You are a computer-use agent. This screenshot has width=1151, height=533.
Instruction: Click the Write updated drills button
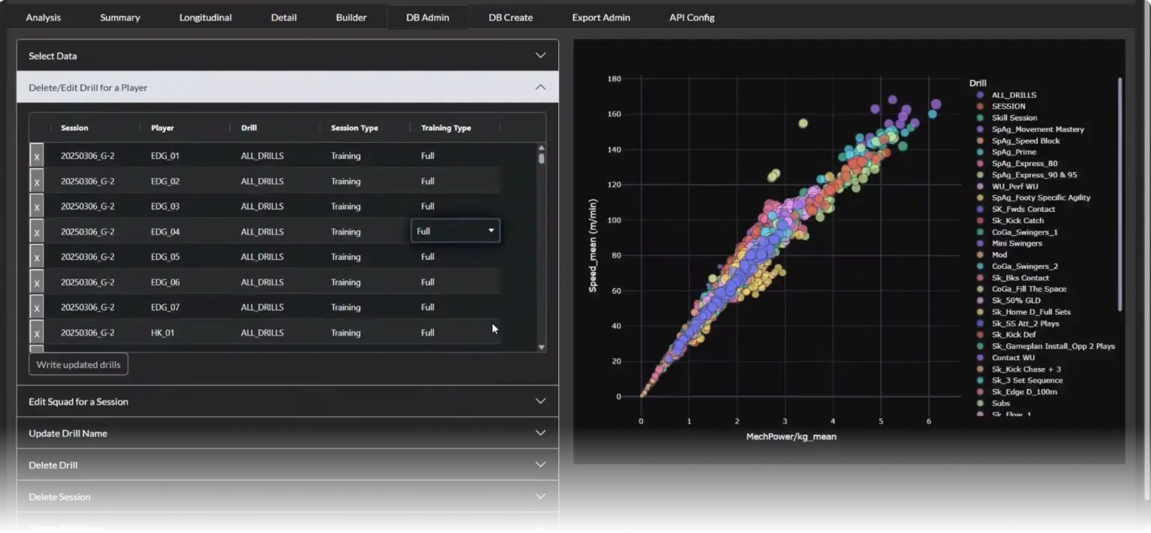tap(78, 363)
